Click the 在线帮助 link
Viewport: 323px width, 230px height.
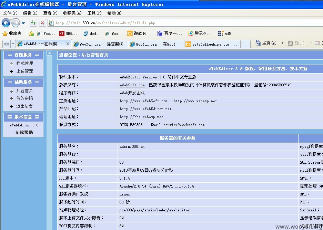click(x=24, y=132)
